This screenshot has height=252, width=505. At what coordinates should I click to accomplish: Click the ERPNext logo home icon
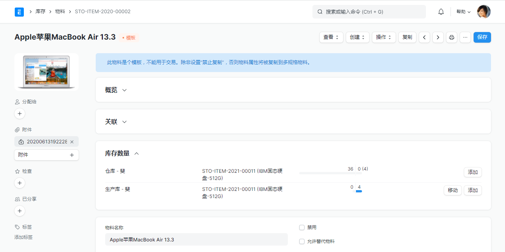19,12
